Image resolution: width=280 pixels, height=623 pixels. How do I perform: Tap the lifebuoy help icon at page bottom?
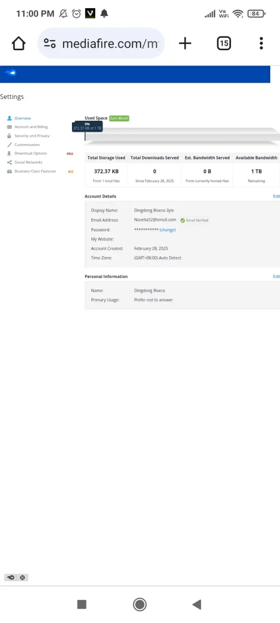[22, 578]
